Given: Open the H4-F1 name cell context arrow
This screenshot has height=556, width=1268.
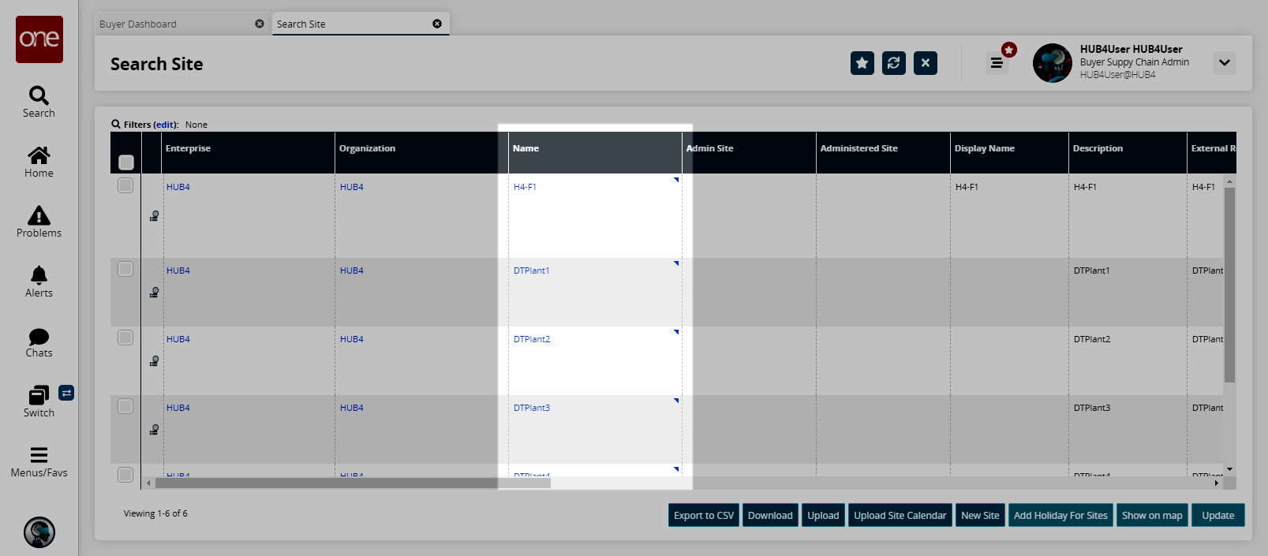Looking at the screenshot, I should click(x=676, y=181).
